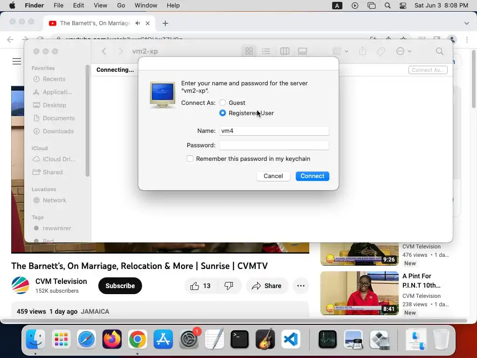
Task: Select the Registered User radio option
Action: coord(223,113)
